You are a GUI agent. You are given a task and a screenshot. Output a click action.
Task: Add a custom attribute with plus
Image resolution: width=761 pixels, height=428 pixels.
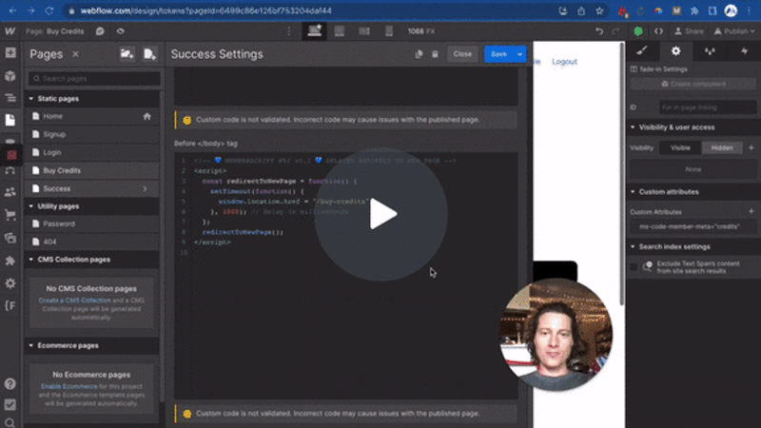[x=751, y=211]
